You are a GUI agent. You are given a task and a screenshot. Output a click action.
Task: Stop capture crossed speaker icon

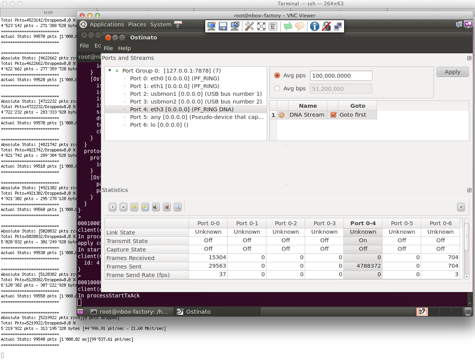pyautogui.click(x=167, y=207)
